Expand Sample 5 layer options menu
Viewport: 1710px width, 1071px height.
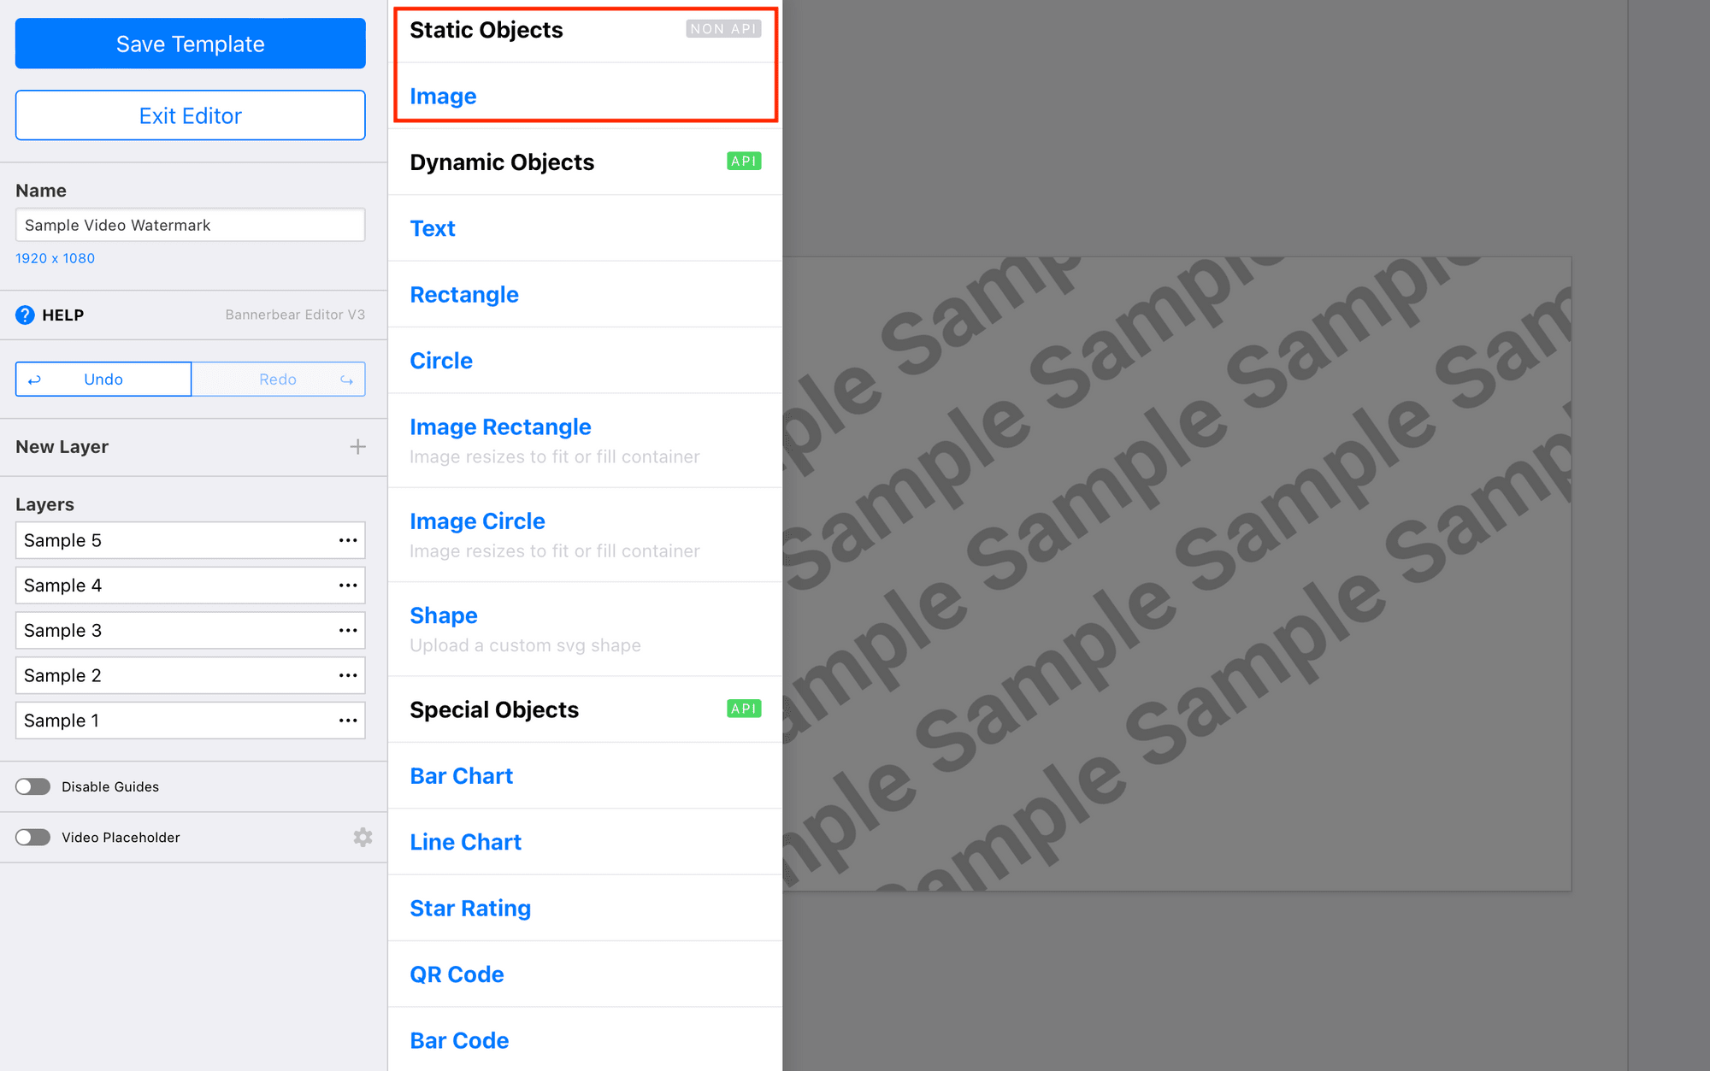[348, 540]
